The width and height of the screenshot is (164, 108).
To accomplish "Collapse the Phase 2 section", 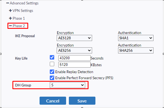I will pos(17,26).
